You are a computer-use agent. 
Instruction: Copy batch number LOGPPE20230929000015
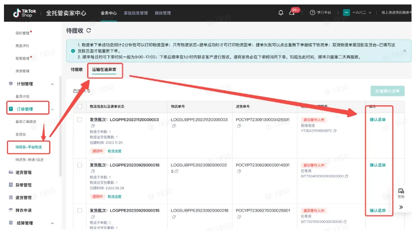pos(92,217)
